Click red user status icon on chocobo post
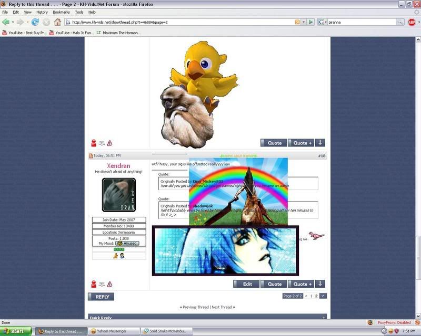421x336 pixels. [94, 143]
